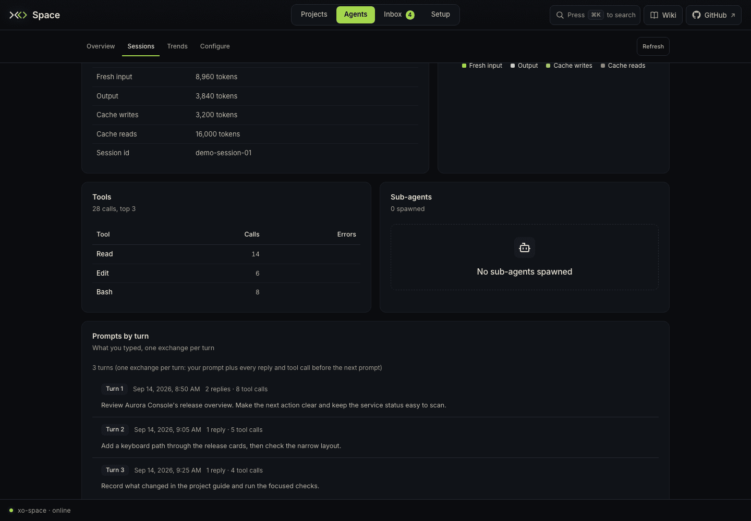
Task: Click the Space logo icon
Action: point(18,15)
